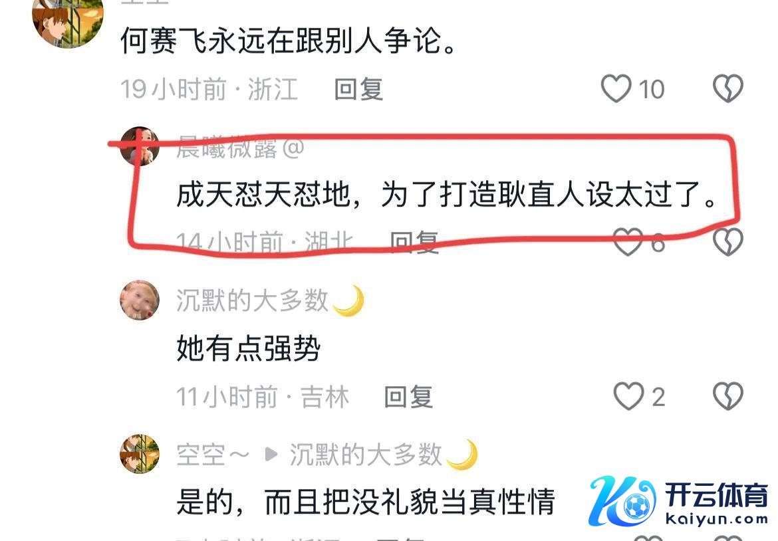Select comment text 何赛飞永远在跟别人争论
This screenshot has width=778, height=541.
[289, 40]
